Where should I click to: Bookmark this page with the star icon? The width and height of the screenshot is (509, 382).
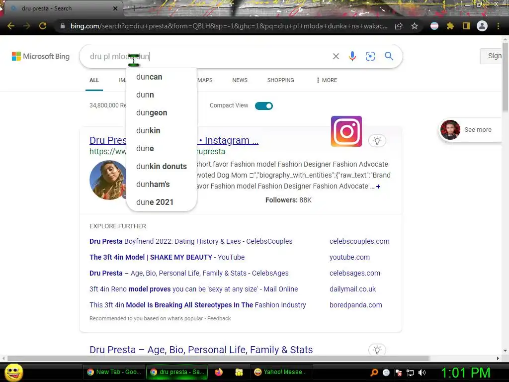pos(415,26)
